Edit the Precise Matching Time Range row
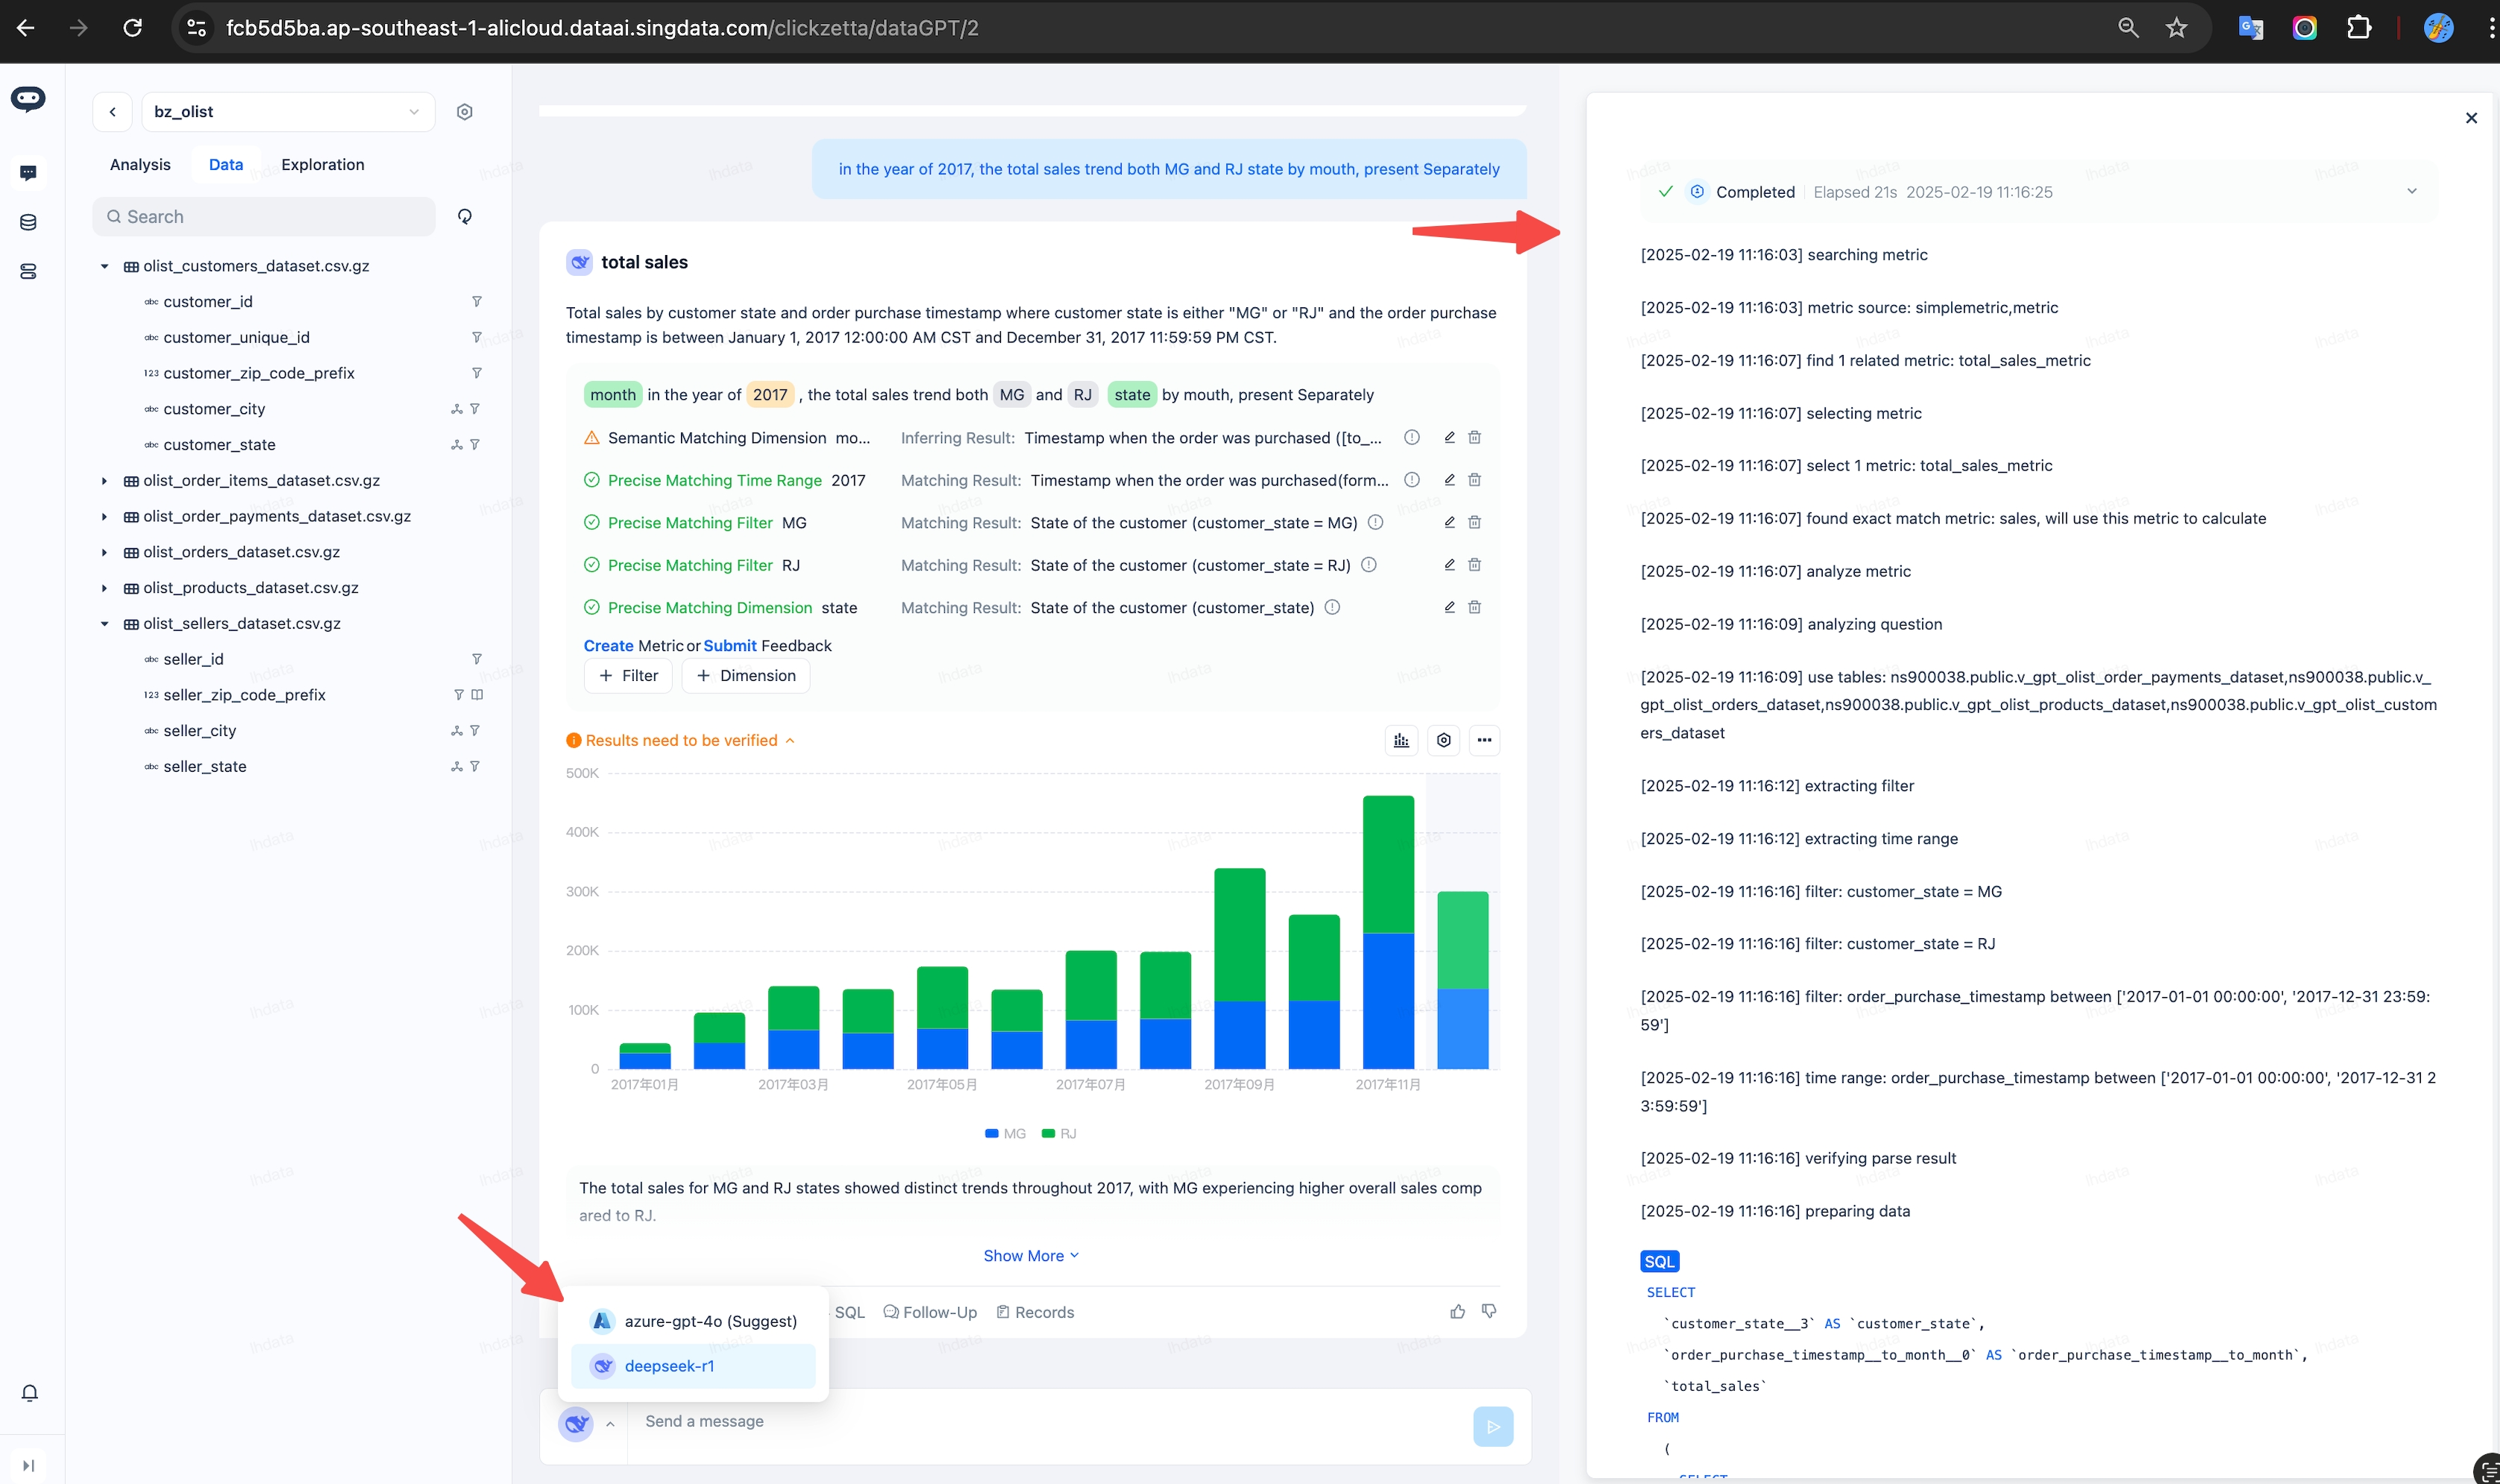 click(x=1449, y=480)
